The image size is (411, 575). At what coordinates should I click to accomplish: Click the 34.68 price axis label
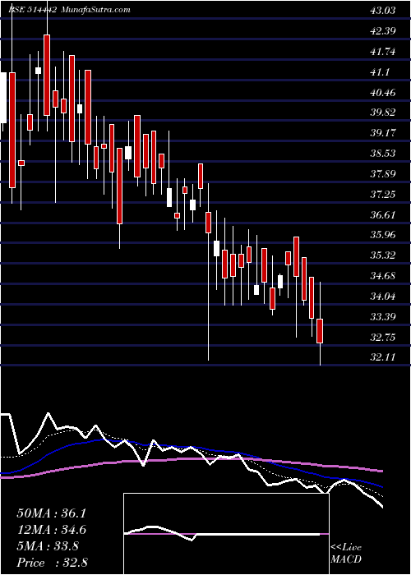383,276
